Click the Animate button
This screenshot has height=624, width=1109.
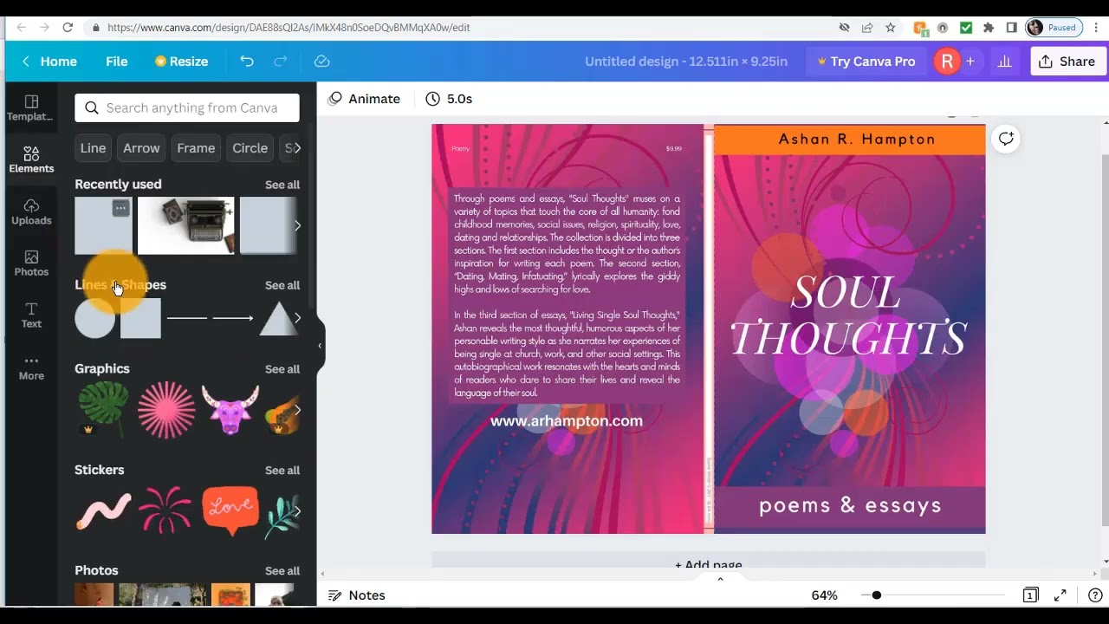pos(365,99)
